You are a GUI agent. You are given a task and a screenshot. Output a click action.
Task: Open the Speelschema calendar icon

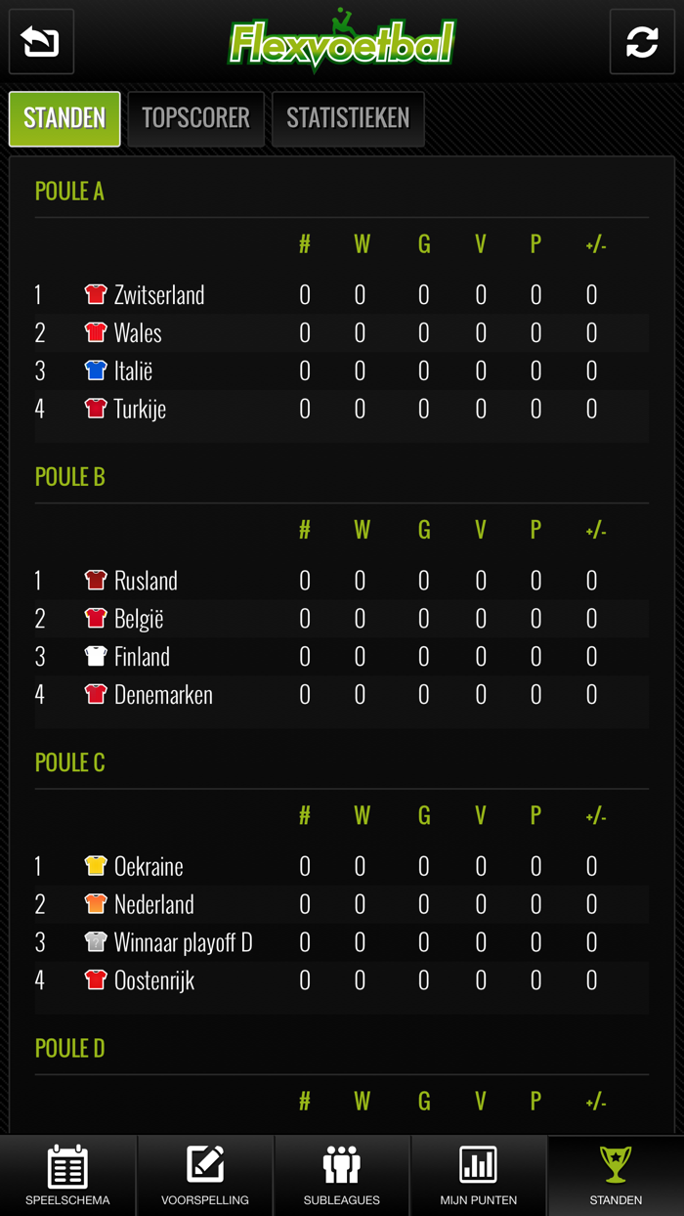point(65,1175)
